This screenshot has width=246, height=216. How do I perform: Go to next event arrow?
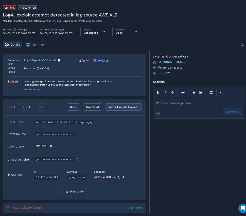pos(42,107)
